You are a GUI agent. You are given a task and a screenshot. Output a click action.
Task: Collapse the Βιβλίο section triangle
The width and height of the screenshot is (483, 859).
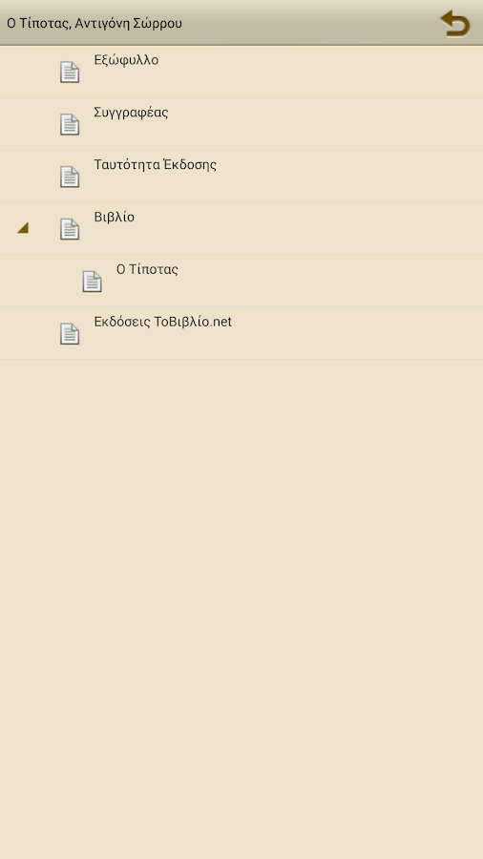[23, 228]
